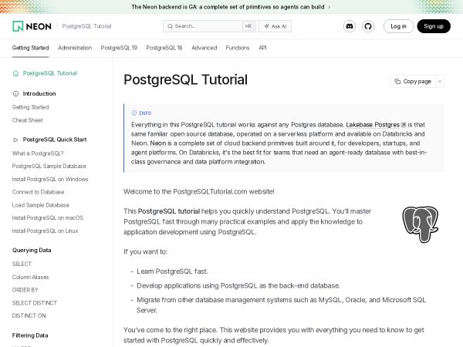463x347 pixels.
Task: Click the PostgreSQL Tutorial page title
Action: tap(185, 79)
